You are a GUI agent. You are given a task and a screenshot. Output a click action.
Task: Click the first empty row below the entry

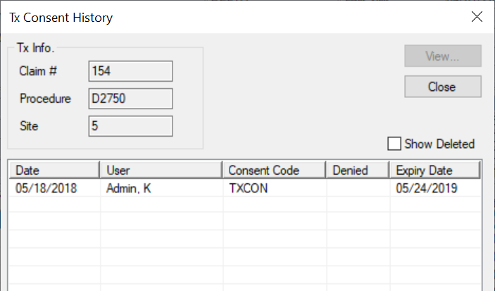[x=211, y=204]
